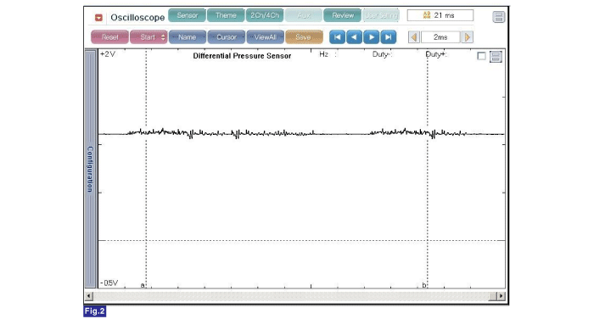This screenshot has width=594, height=319.
Task: Decrease time base with left orange arrow
Action: (414, 37)
